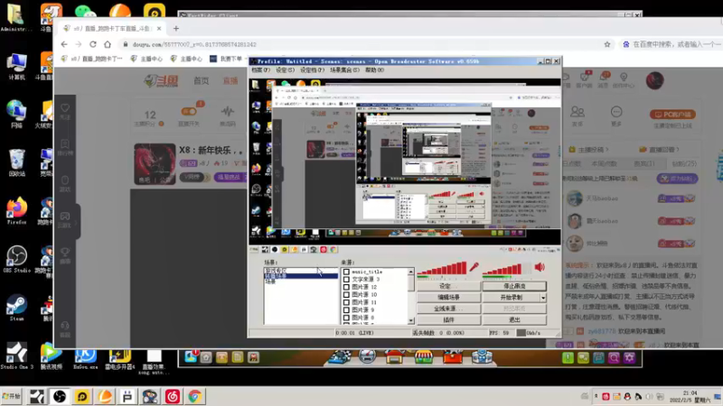Open the 网络 desktop icon
Image resolution: width=723 pixels, height=406 pixels.
[16, 114]
